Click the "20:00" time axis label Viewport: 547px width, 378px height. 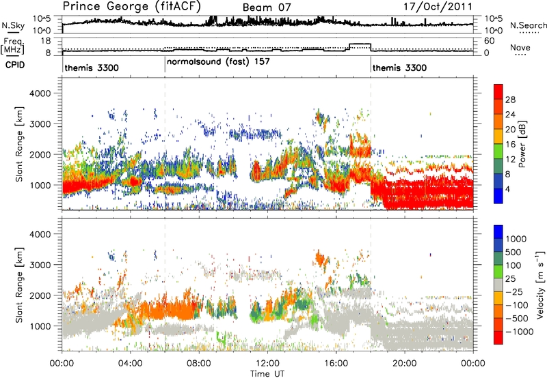(x=404, y=364)
